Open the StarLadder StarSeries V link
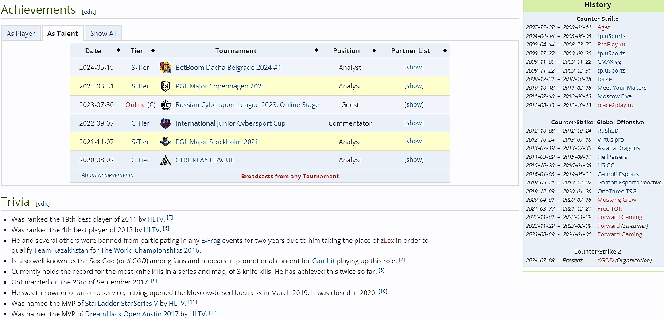The width and height of the screenshot is (664, 319). [121, 304]
